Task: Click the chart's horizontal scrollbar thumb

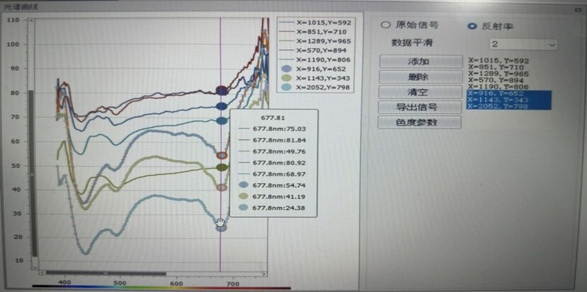Action: click(106, 272)
